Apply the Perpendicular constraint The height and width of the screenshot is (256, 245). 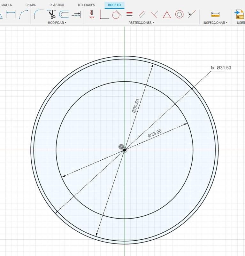pyautogui.click(x=154, y=14)
